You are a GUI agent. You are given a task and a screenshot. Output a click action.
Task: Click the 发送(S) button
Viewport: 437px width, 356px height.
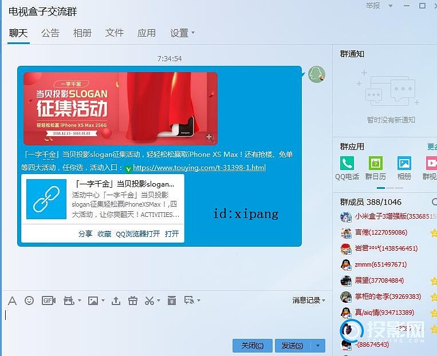(x=293, y=346)
